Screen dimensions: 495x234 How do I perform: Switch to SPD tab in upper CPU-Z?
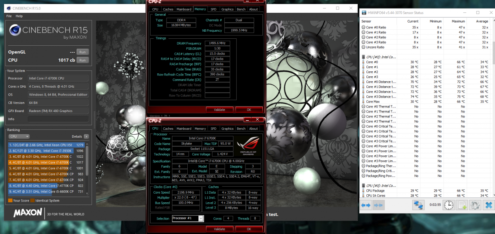click(213, 9)
